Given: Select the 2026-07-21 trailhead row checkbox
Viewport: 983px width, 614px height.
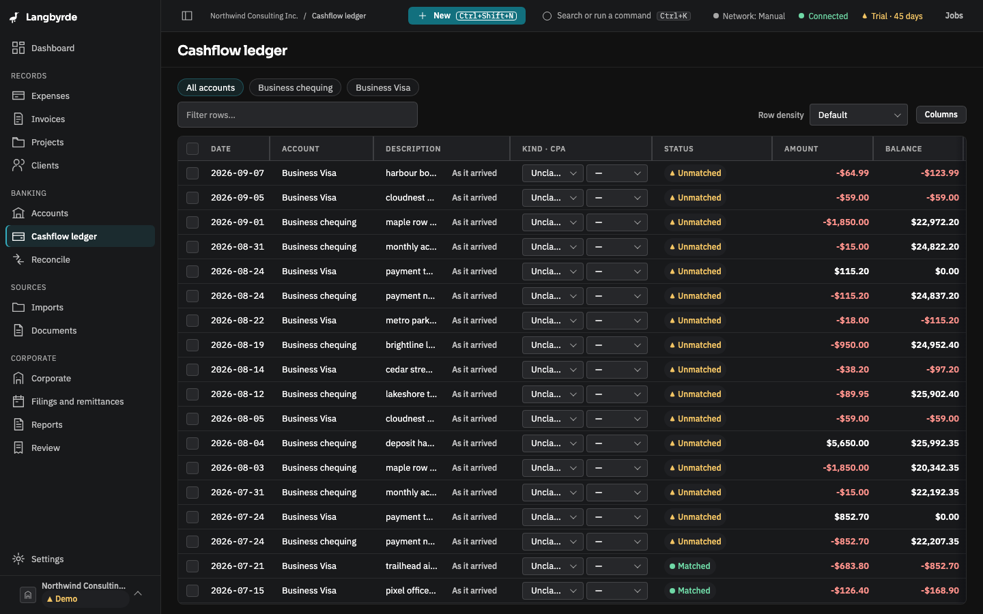Looking at the screenshot, I should 193,566.
